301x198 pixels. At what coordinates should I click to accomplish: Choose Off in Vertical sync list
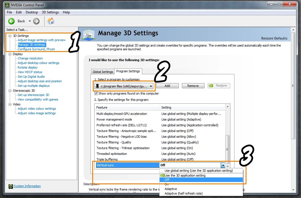tap(201, 180)
